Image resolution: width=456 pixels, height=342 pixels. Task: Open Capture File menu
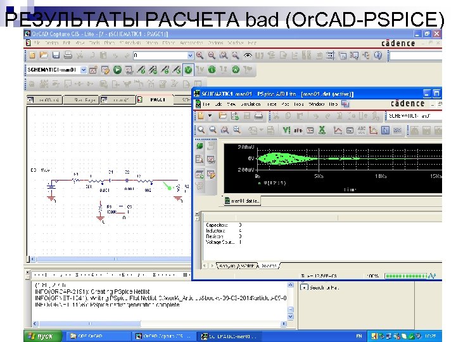[x=37, y=43]
